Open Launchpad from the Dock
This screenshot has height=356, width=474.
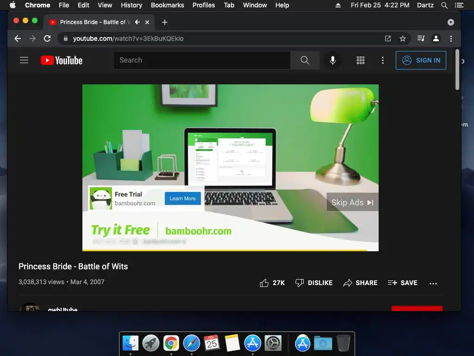150,343
